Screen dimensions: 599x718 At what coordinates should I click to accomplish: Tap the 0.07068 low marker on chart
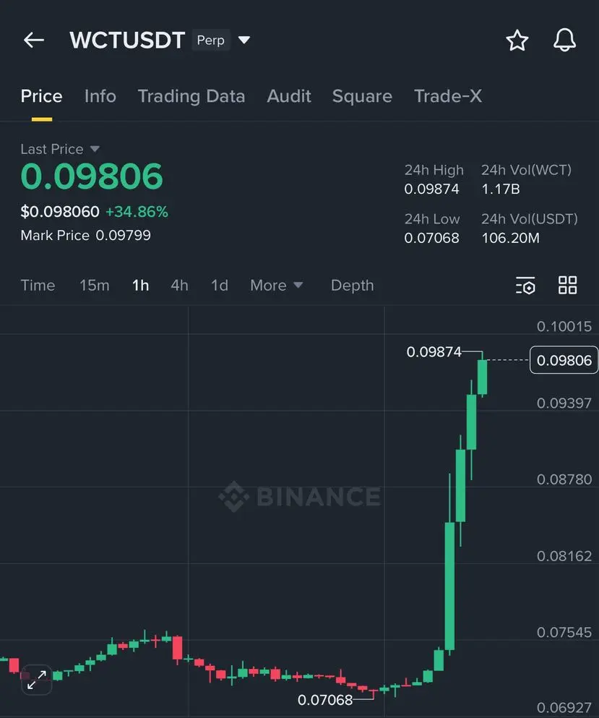(x=325, y=700)
